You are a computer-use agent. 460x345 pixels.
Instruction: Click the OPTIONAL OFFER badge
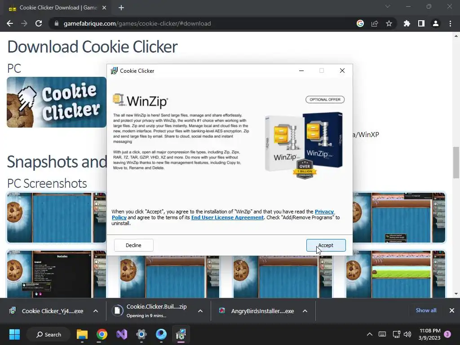pyautogui.click(x=325, y=99)
